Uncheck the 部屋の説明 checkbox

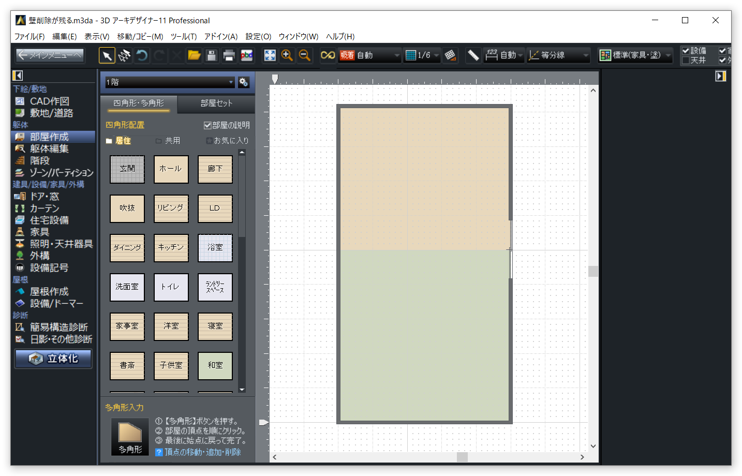click(x=207, y=125)
